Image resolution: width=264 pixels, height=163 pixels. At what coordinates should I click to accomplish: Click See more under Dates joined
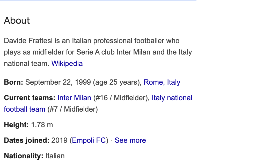coord(130,140)
